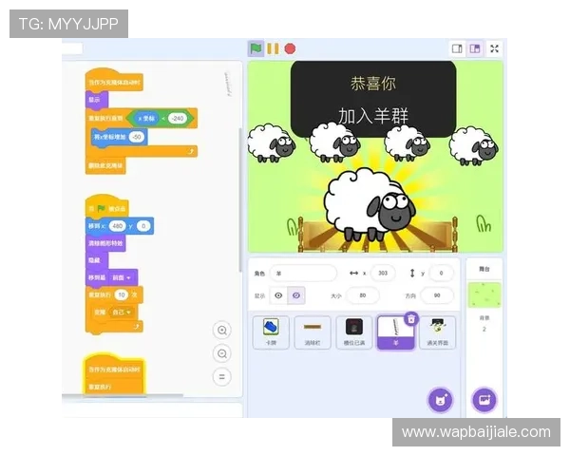570x456 pixels.
Task: Switch to the large stage layout
Action: 475,48
